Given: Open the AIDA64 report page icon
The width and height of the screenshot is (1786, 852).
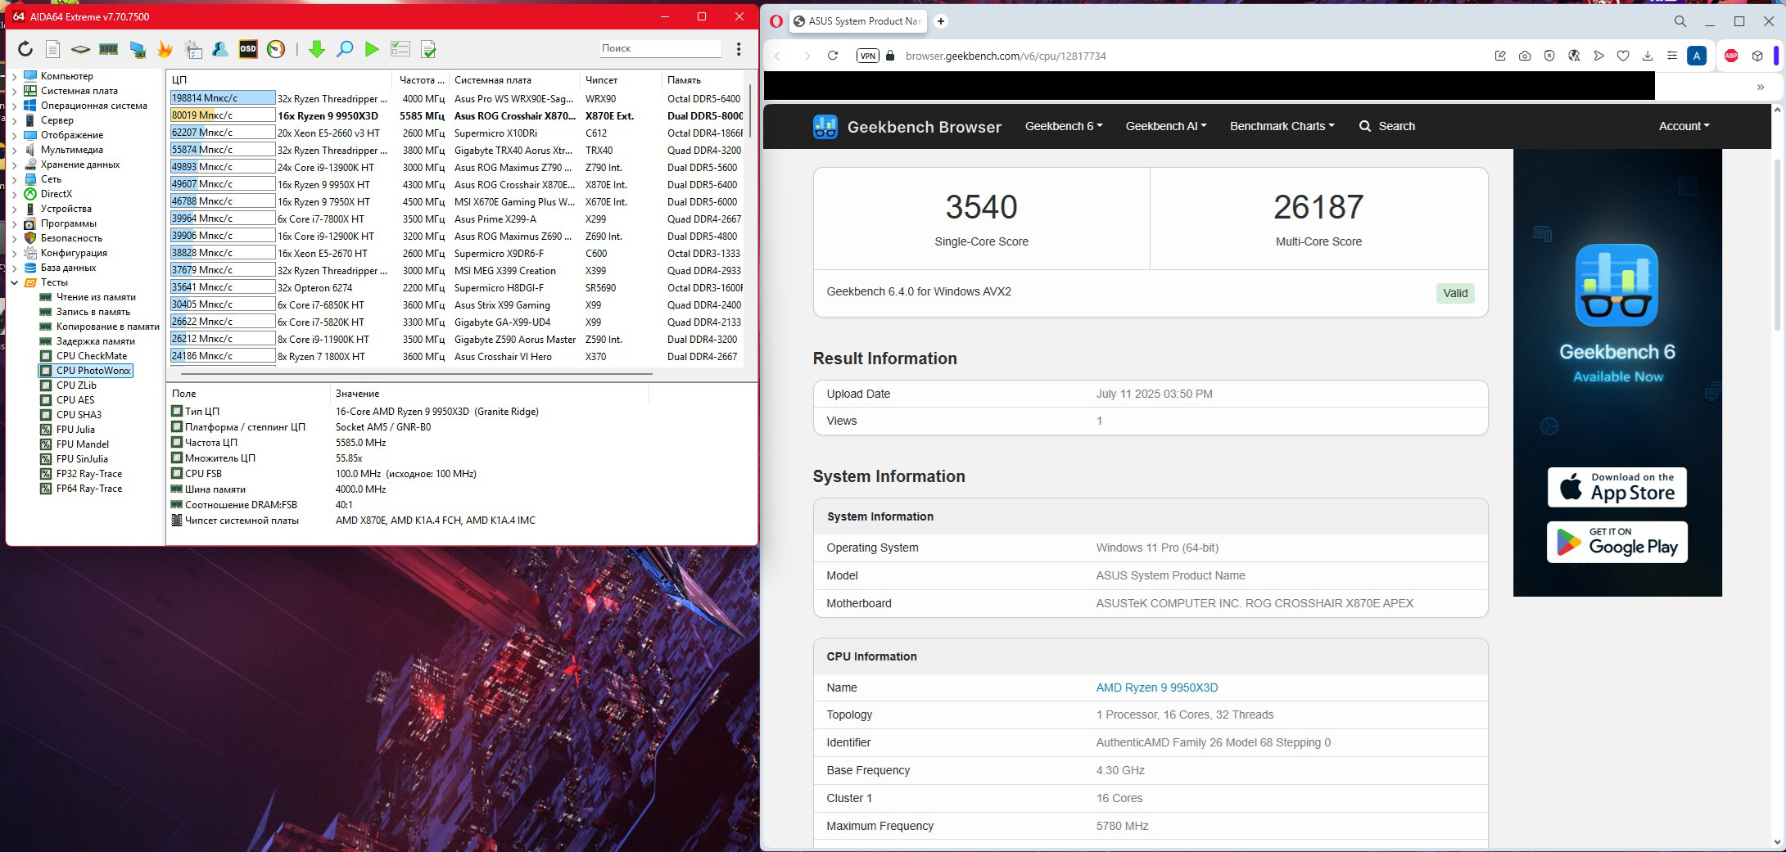Looking at the screenshot, I should 52,50.
